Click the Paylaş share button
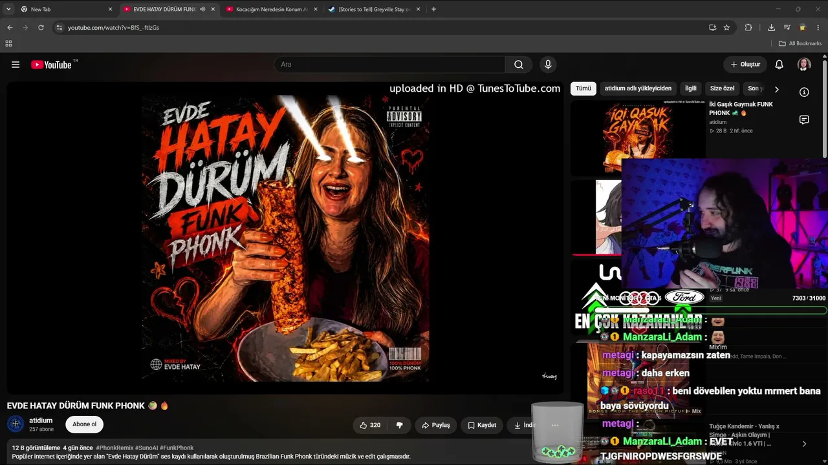Image resolution: width=828 pixels, height=465 pixels. (x=436, y=425)
